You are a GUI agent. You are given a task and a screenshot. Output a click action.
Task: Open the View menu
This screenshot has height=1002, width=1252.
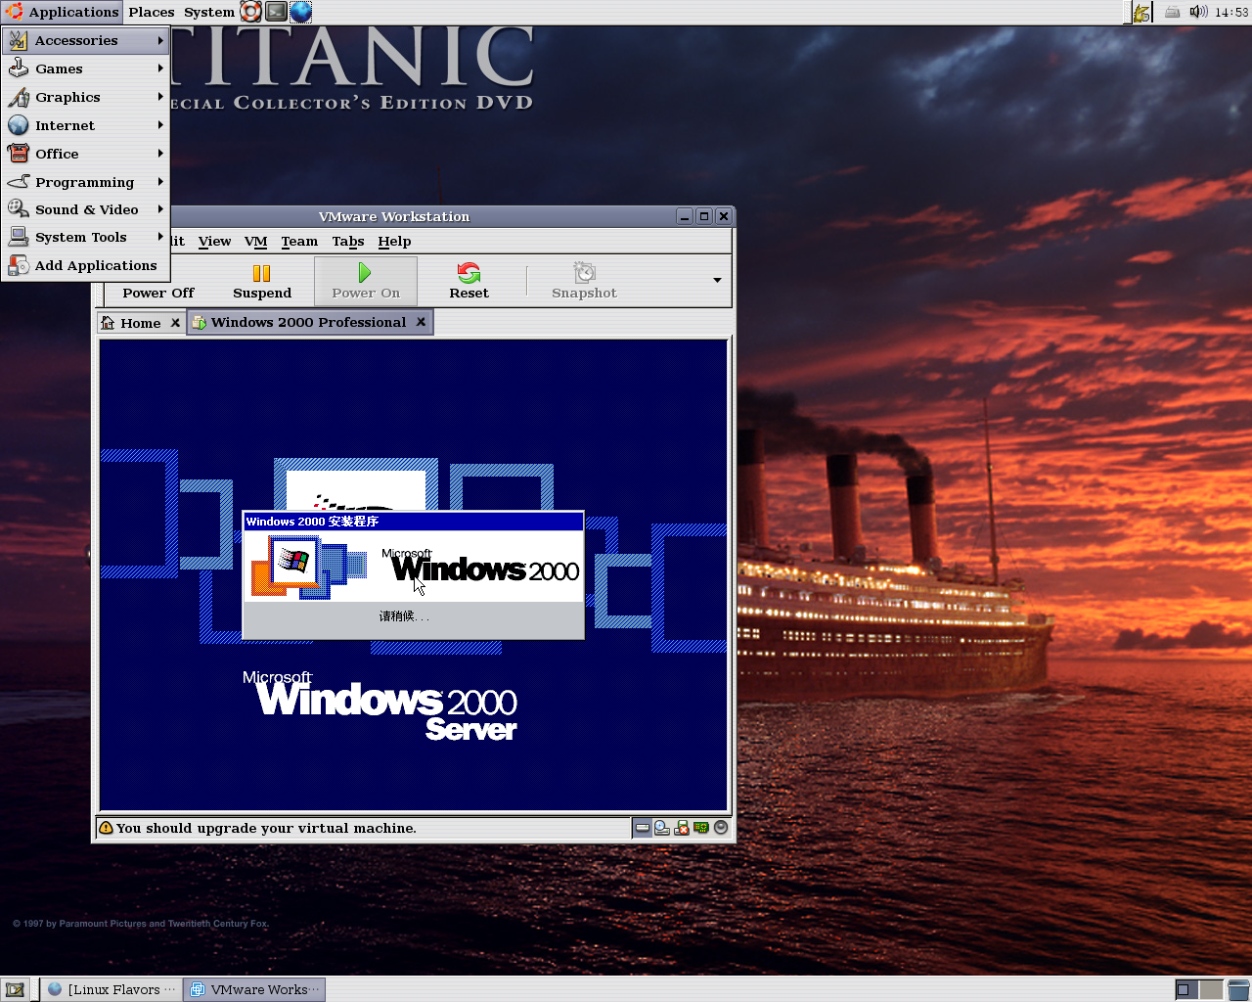pos(214,242)
